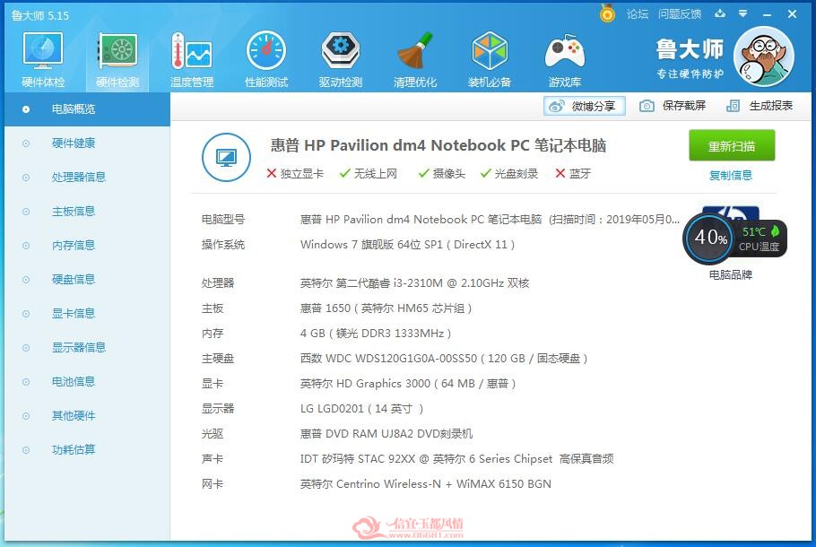Click the 惠普 HP Pavilion dm4 heading text
Image resolution: width=816 pixels, height=547 pixels.
point(438,145)
